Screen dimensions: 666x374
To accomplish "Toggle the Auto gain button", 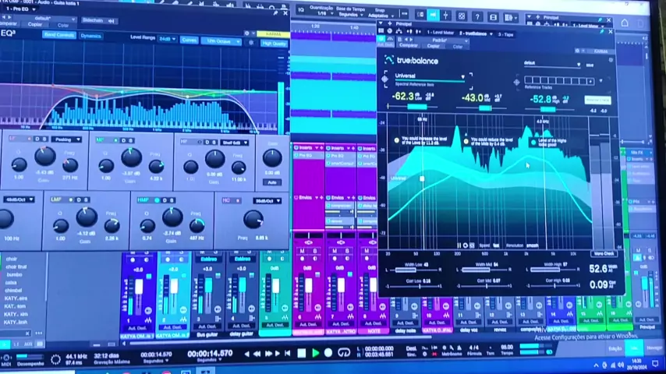I will [x=271, y=182].
